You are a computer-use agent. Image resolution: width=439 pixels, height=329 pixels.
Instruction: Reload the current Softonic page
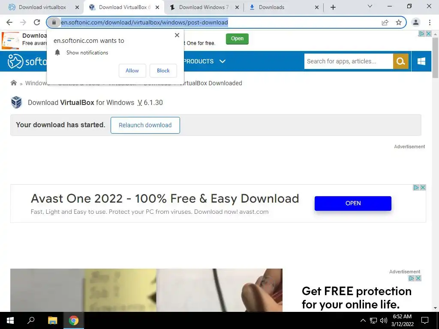37,22
